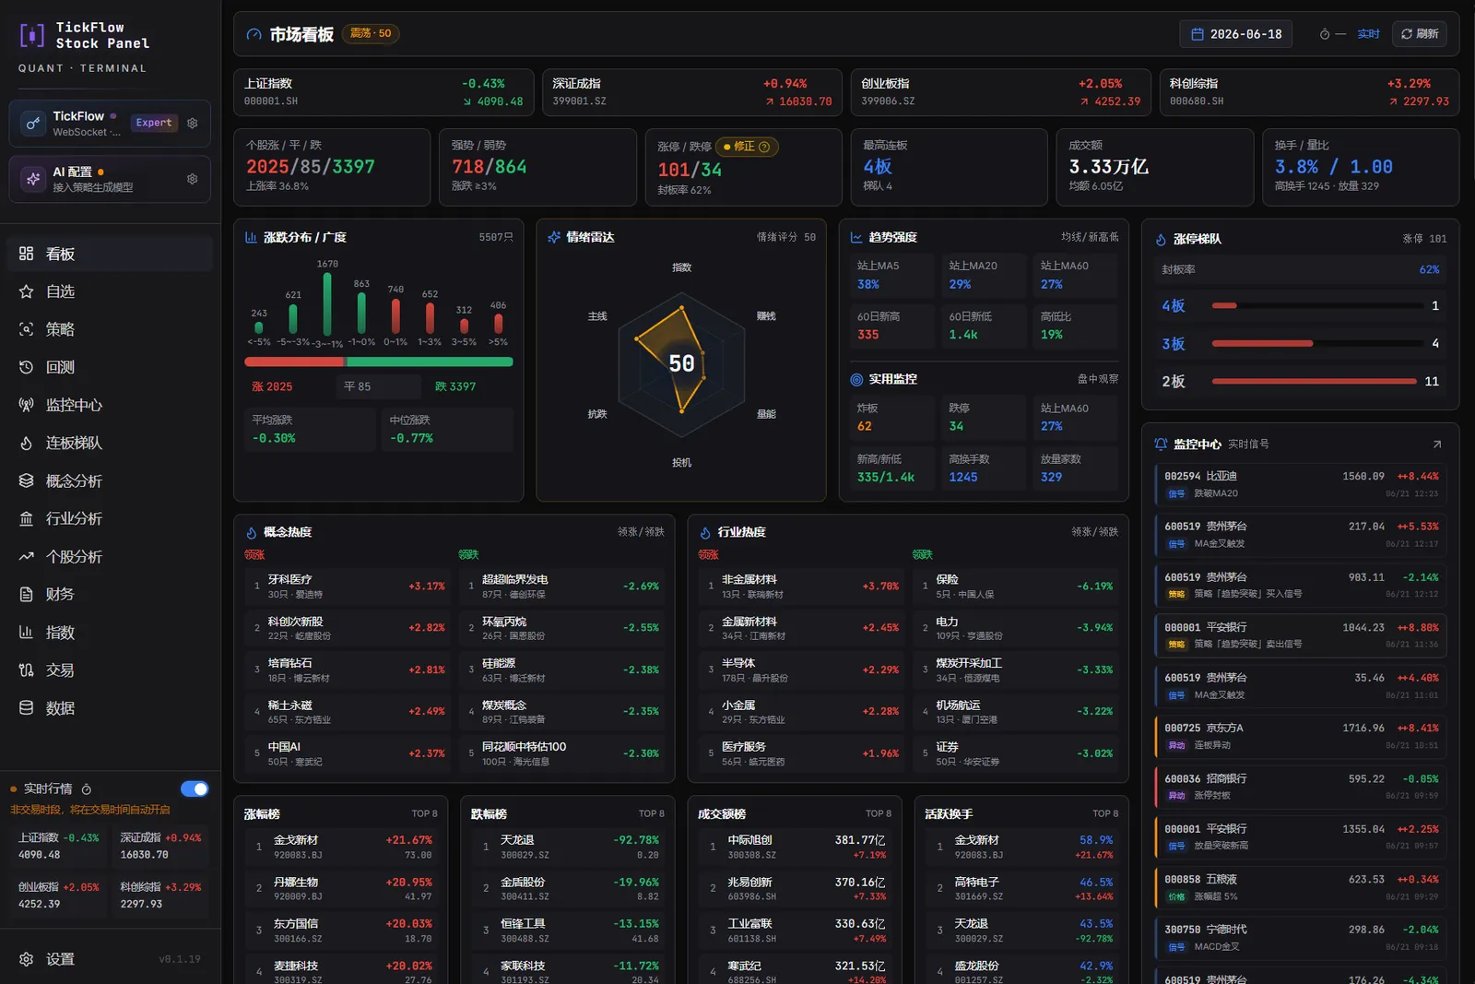
Task: Go to 策略 in sidebar
Action: click(110, 329)
